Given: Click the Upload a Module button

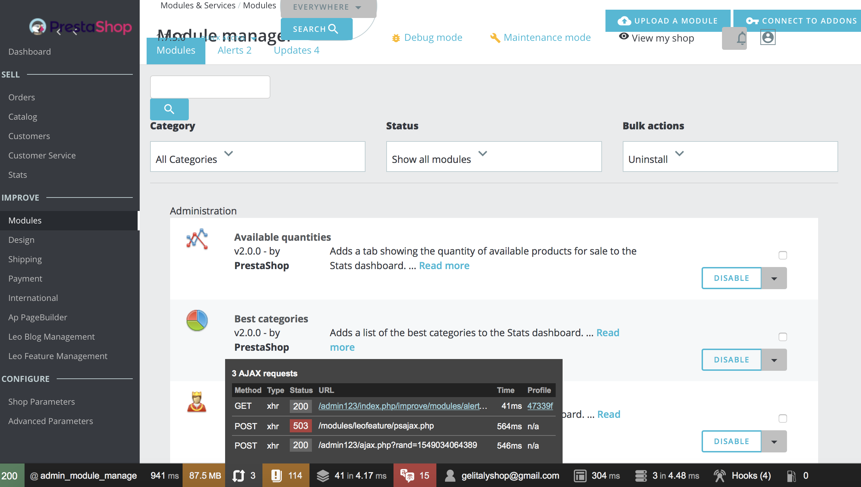Looking at the screenshot, I should click(667, 21).
